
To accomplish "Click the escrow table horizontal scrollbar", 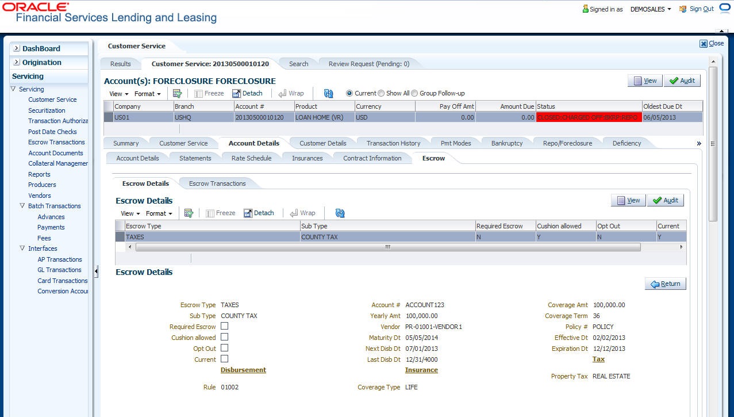I will click(387, 247).
